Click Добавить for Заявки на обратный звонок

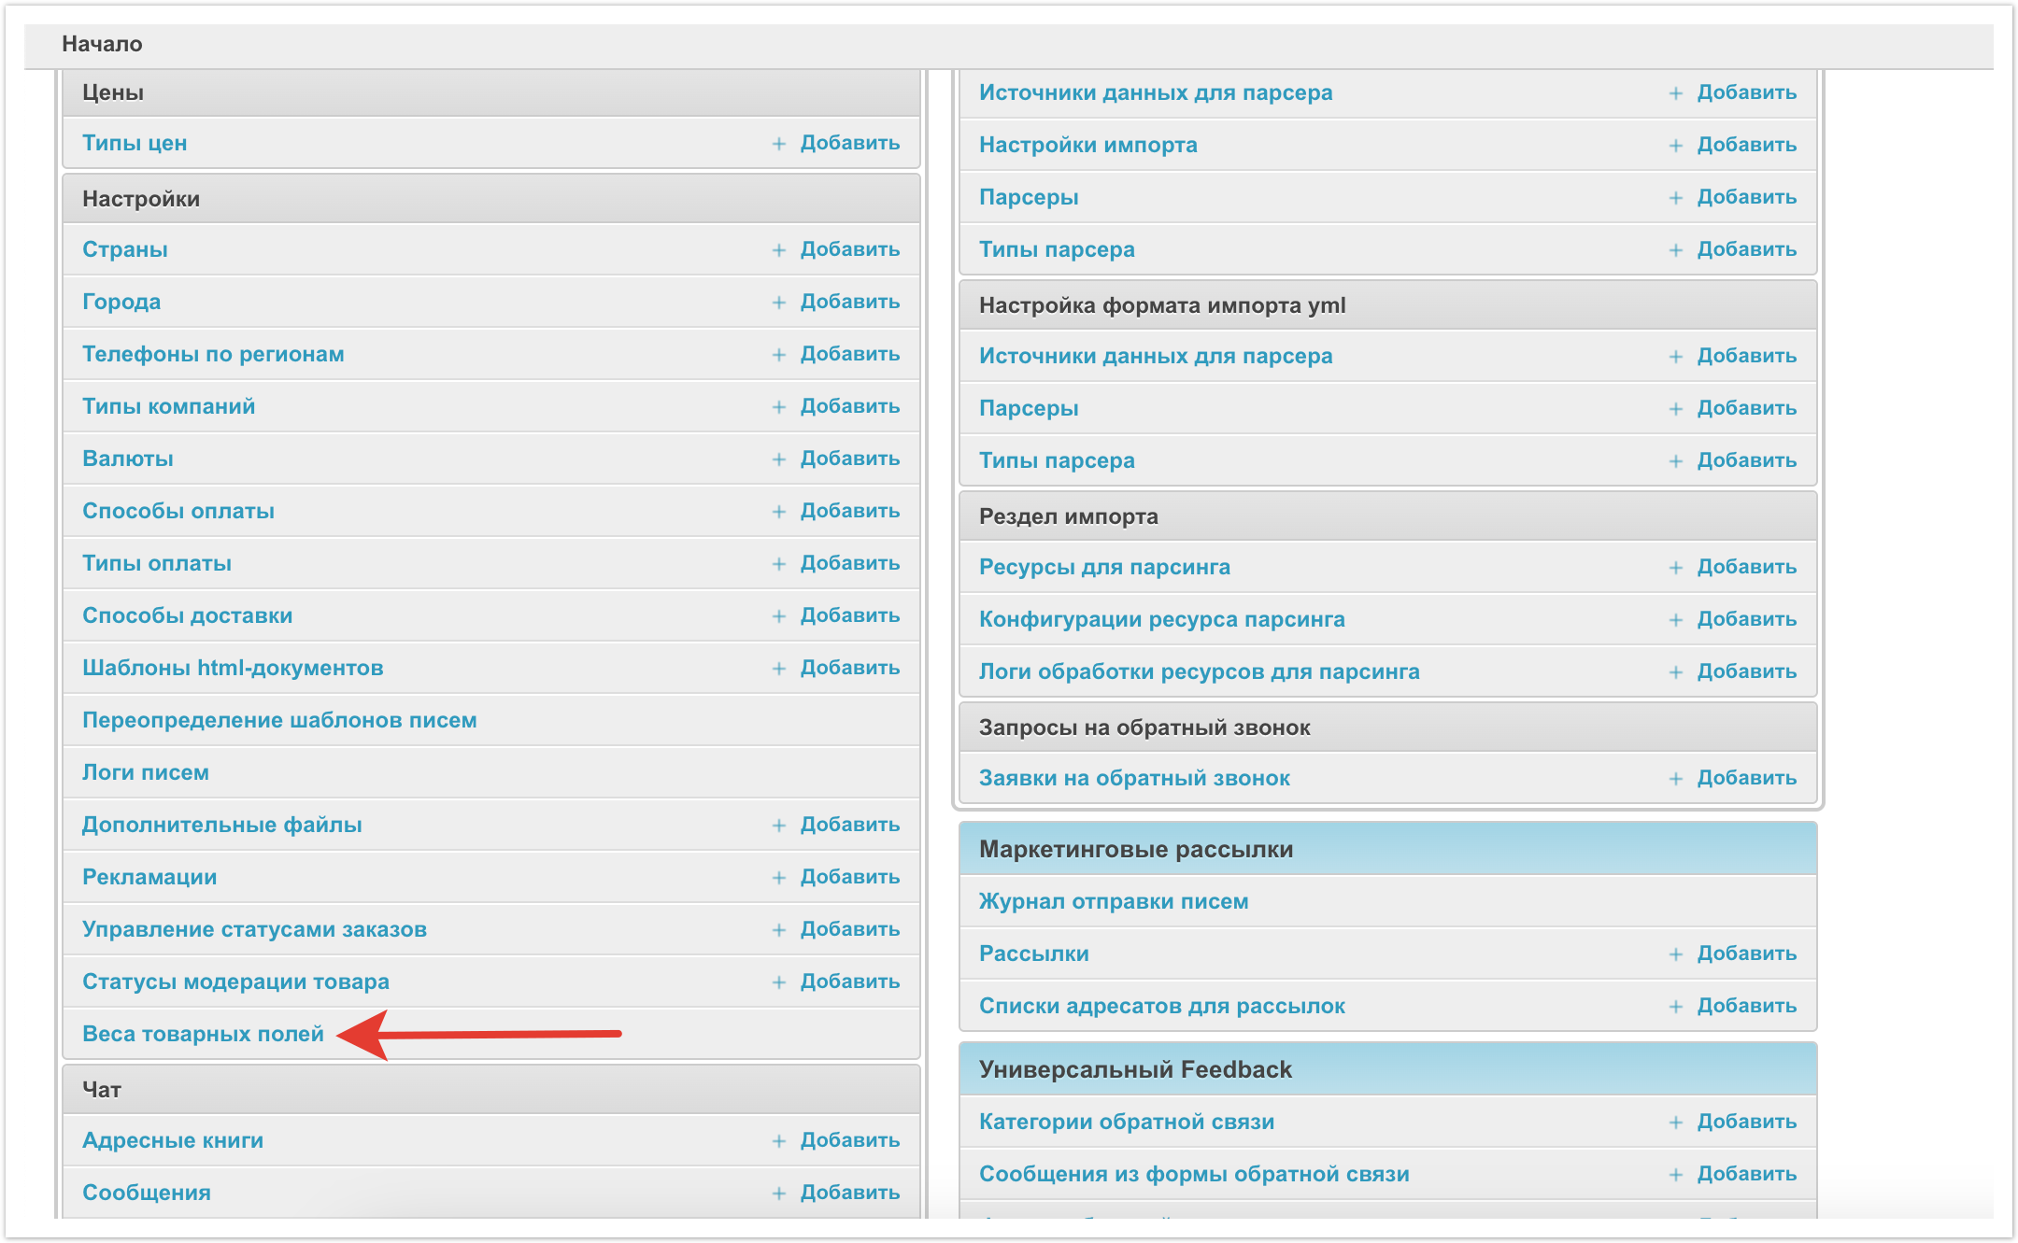(1746, 778)
